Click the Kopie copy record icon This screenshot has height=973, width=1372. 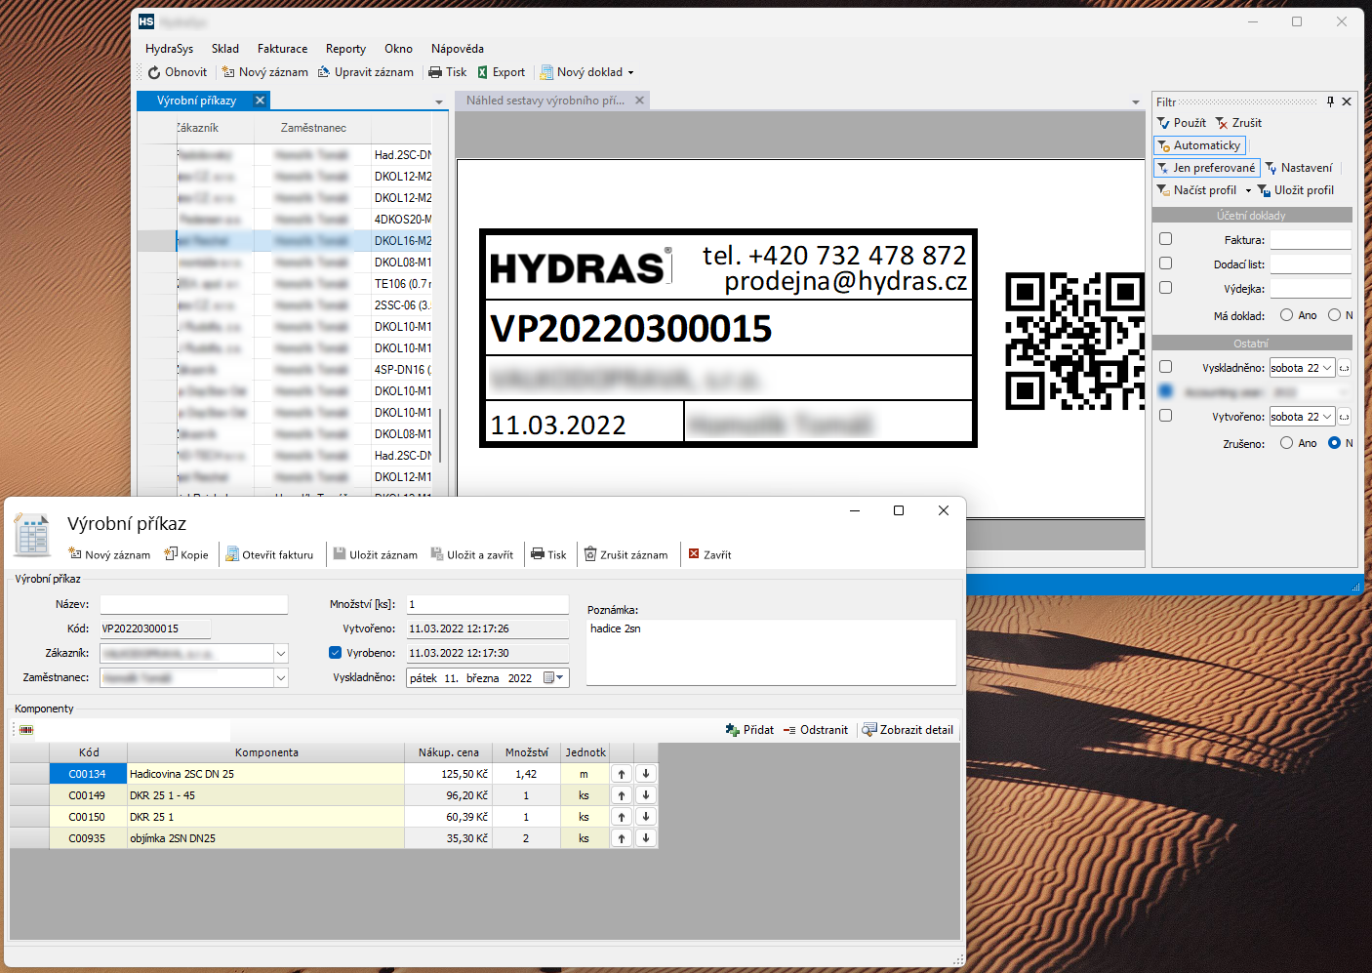click(x=171, y=554)
